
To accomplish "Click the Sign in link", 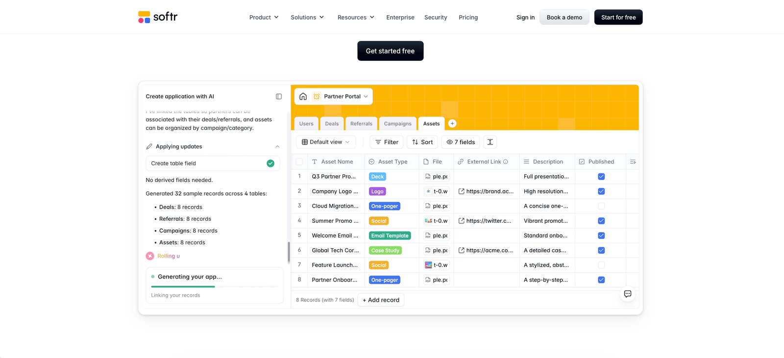I will coord(525,17).
